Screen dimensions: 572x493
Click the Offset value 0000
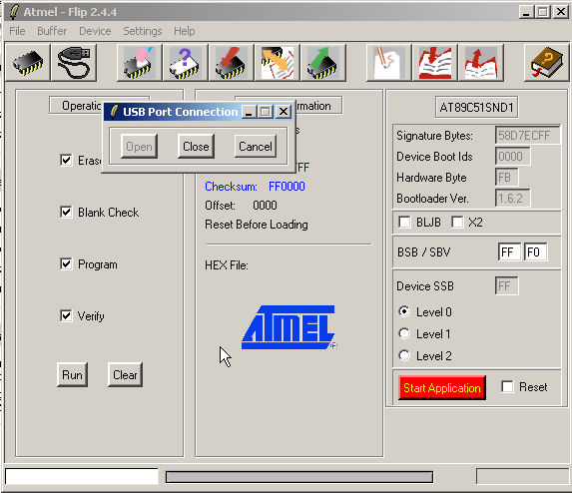[x=265, y=206]
